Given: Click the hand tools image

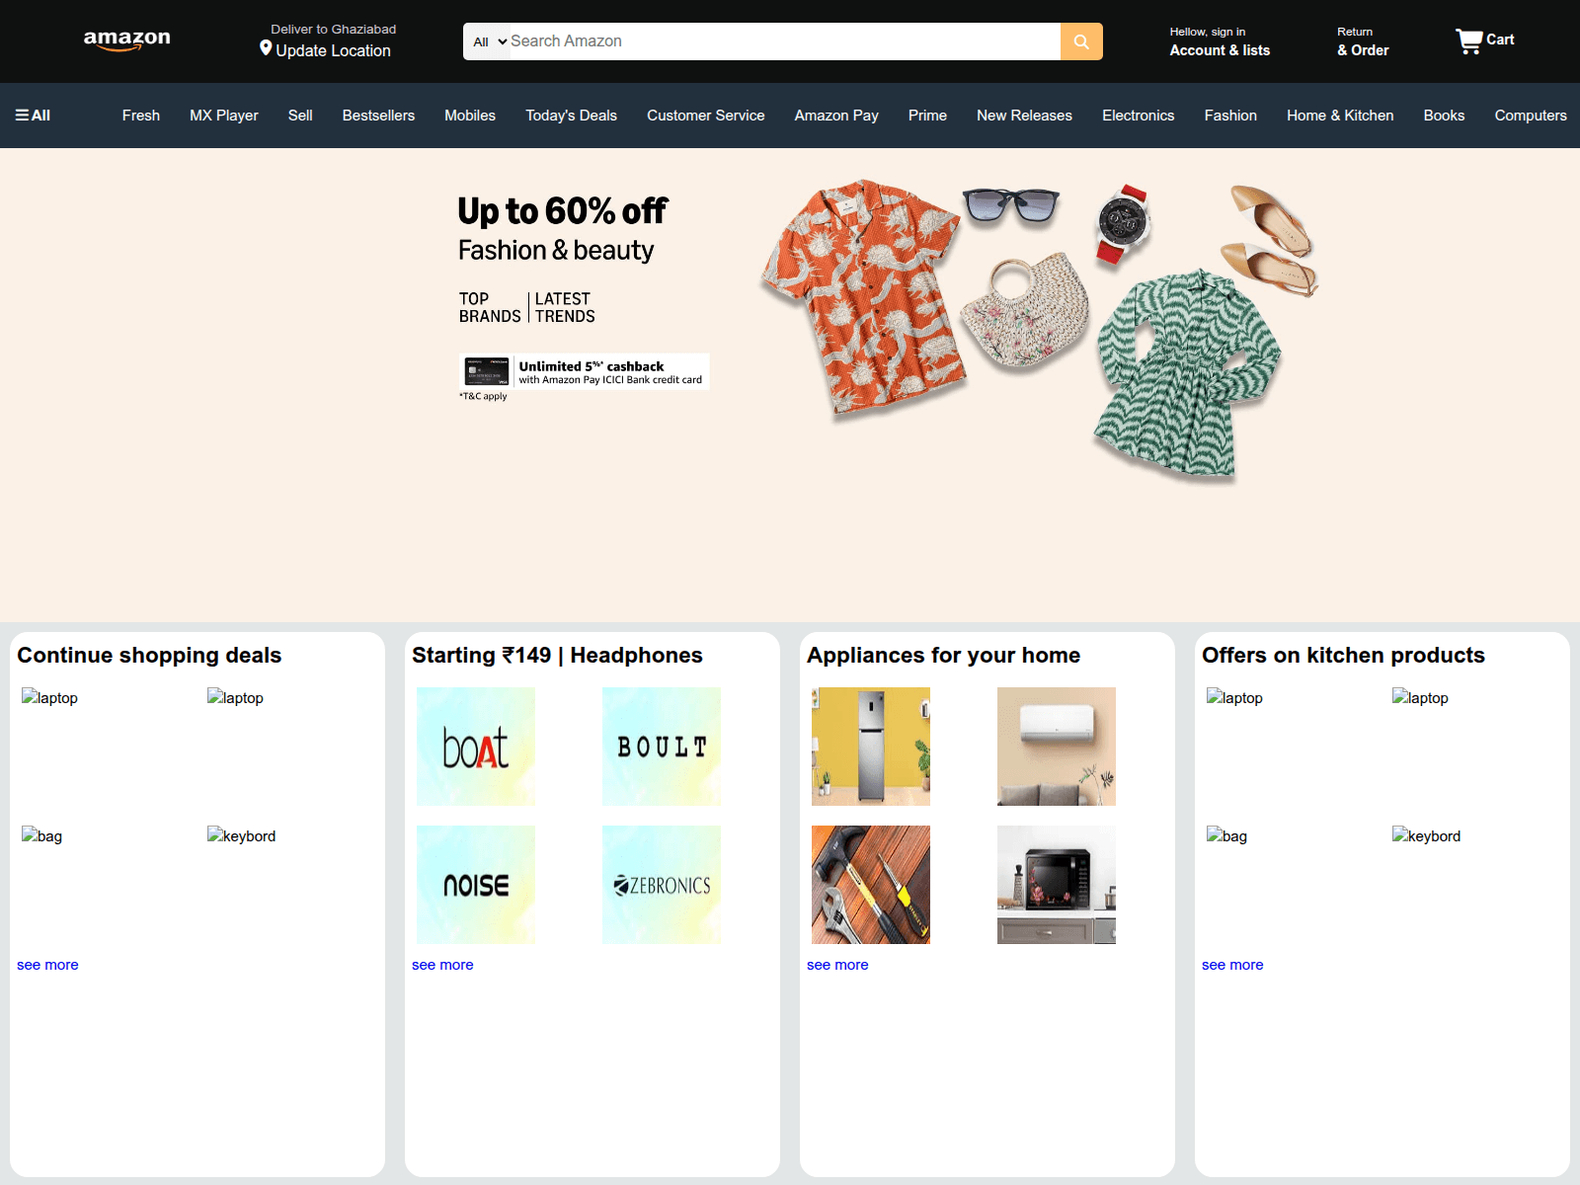Looking at the screenshot, I should click(x=871, y=885).
